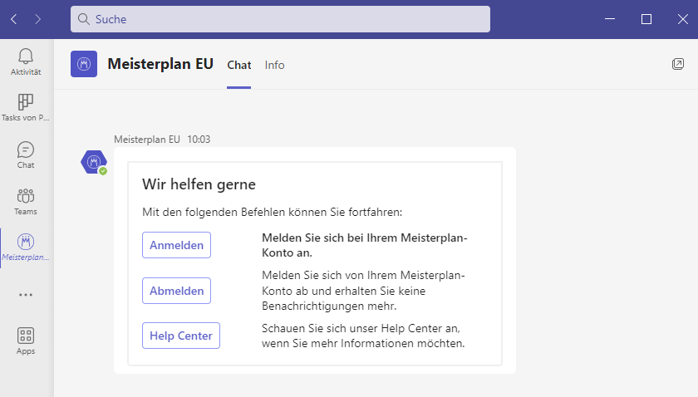Click the 'Wir helfen gerne' heading

click(199, 184)
